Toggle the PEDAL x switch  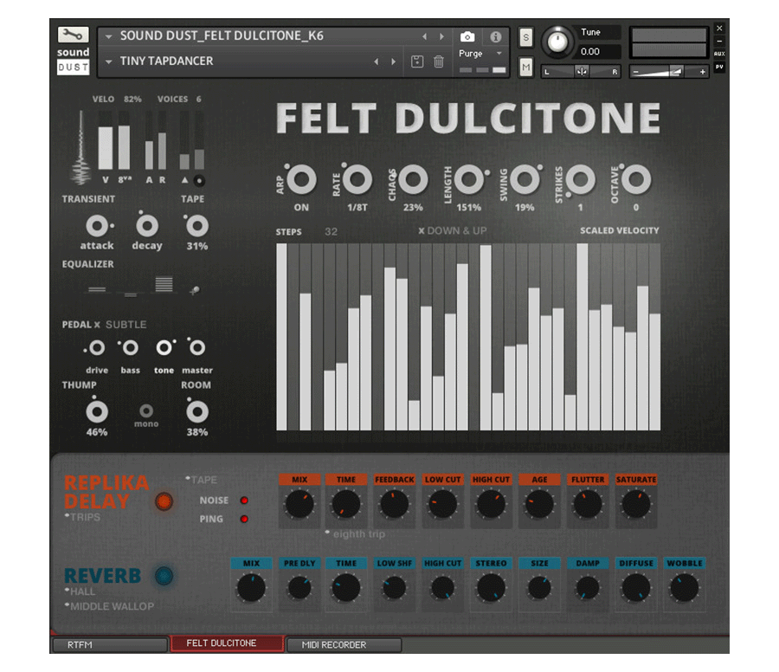click(x=97, y=325)
